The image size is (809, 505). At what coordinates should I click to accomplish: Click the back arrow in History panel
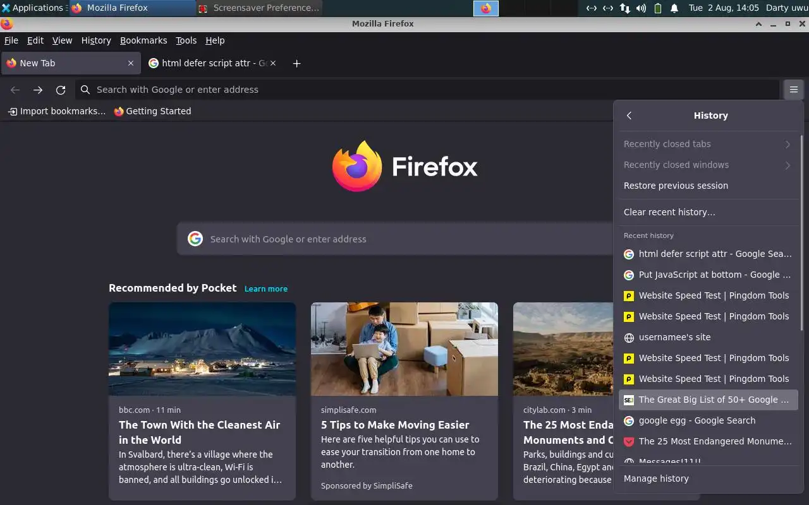click(629, 116)
